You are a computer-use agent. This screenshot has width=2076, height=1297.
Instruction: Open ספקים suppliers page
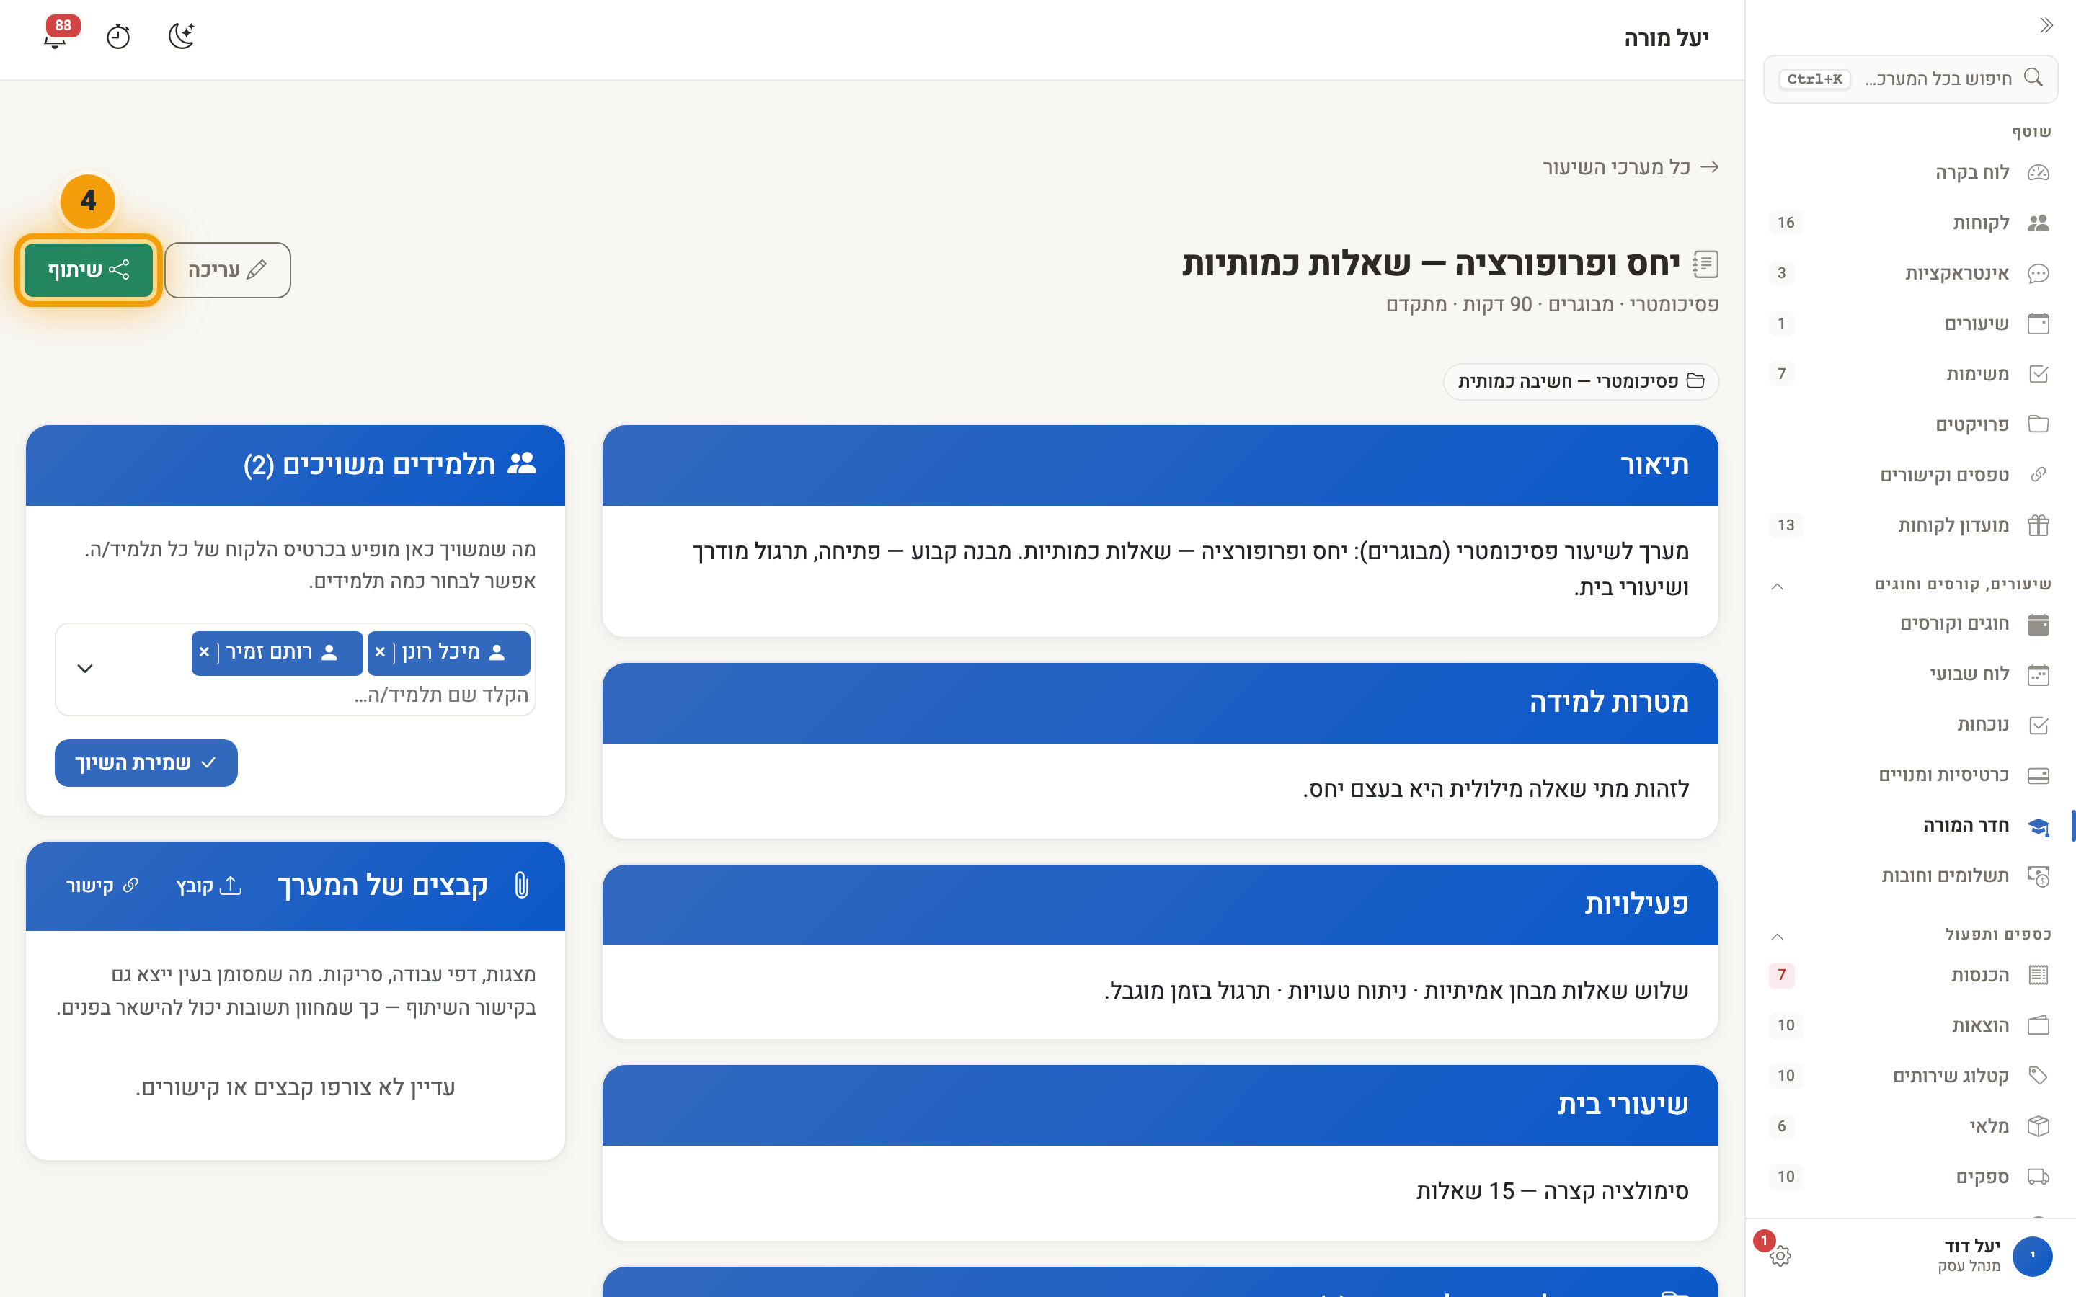(1909, 1177)
